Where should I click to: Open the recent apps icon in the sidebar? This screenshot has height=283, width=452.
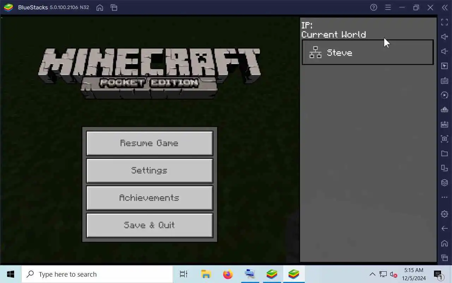point(445,258)
